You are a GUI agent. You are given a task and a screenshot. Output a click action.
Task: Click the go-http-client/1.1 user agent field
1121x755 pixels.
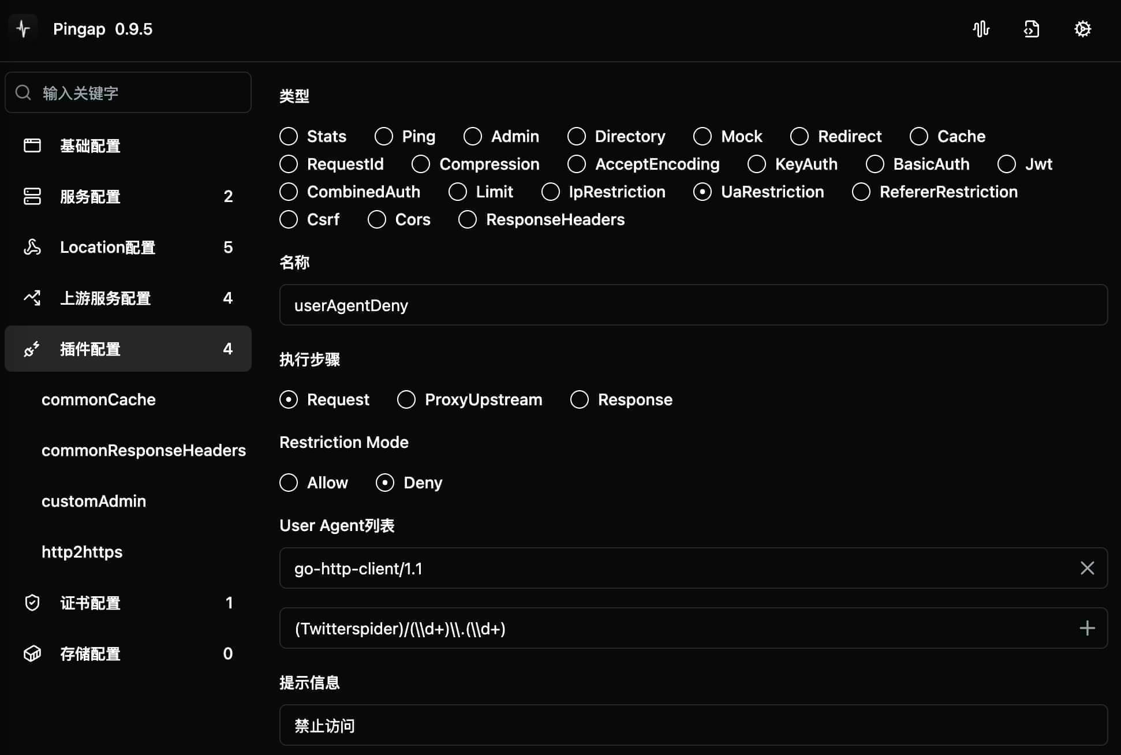(693, 568)
